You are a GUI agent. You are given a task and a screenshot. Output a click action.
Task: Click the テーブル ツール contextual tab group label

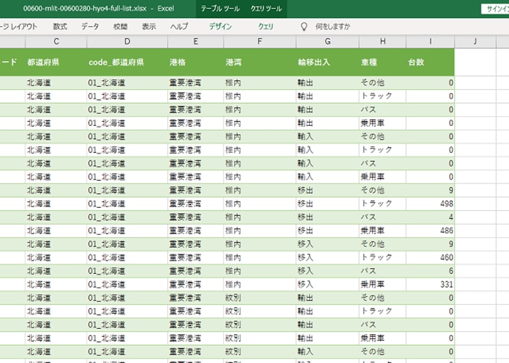220,9
